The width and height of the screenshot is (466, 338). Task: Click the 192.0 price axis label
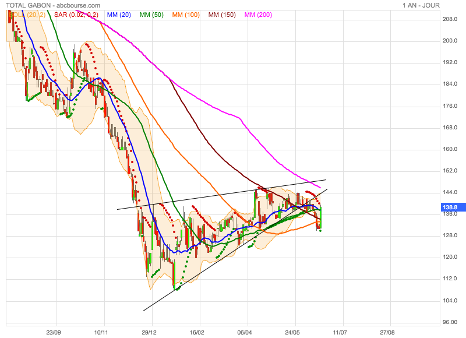(450, 62)
